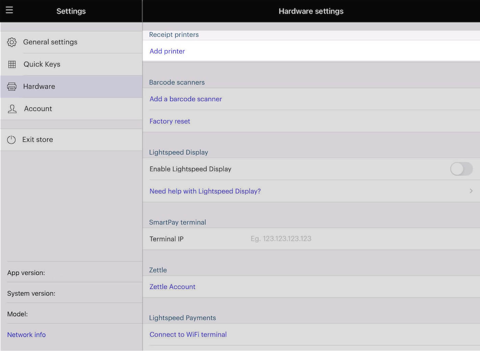Click the Lightspeed Display section header
Screen dimensions: 480x351
tap(179, 153)
